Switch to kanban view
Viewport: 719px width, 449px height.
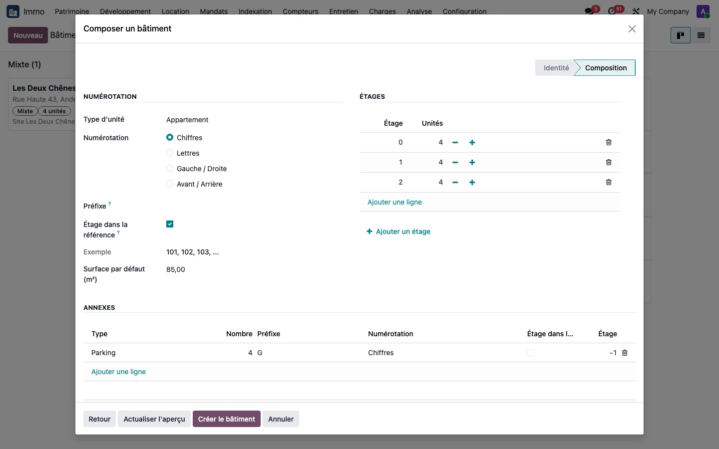coord(681,35)
